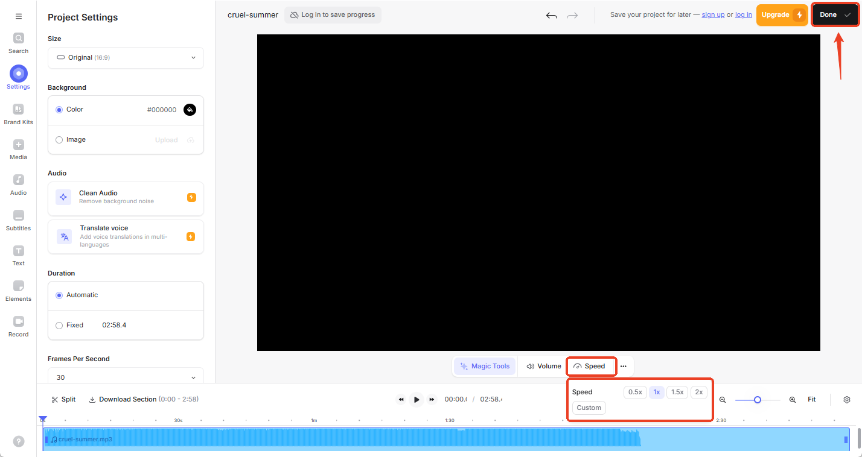Open the Frames Per Second dropdown
Image resolution: width=862 pixels, height=457 pixels.
[x=126, y=377]
